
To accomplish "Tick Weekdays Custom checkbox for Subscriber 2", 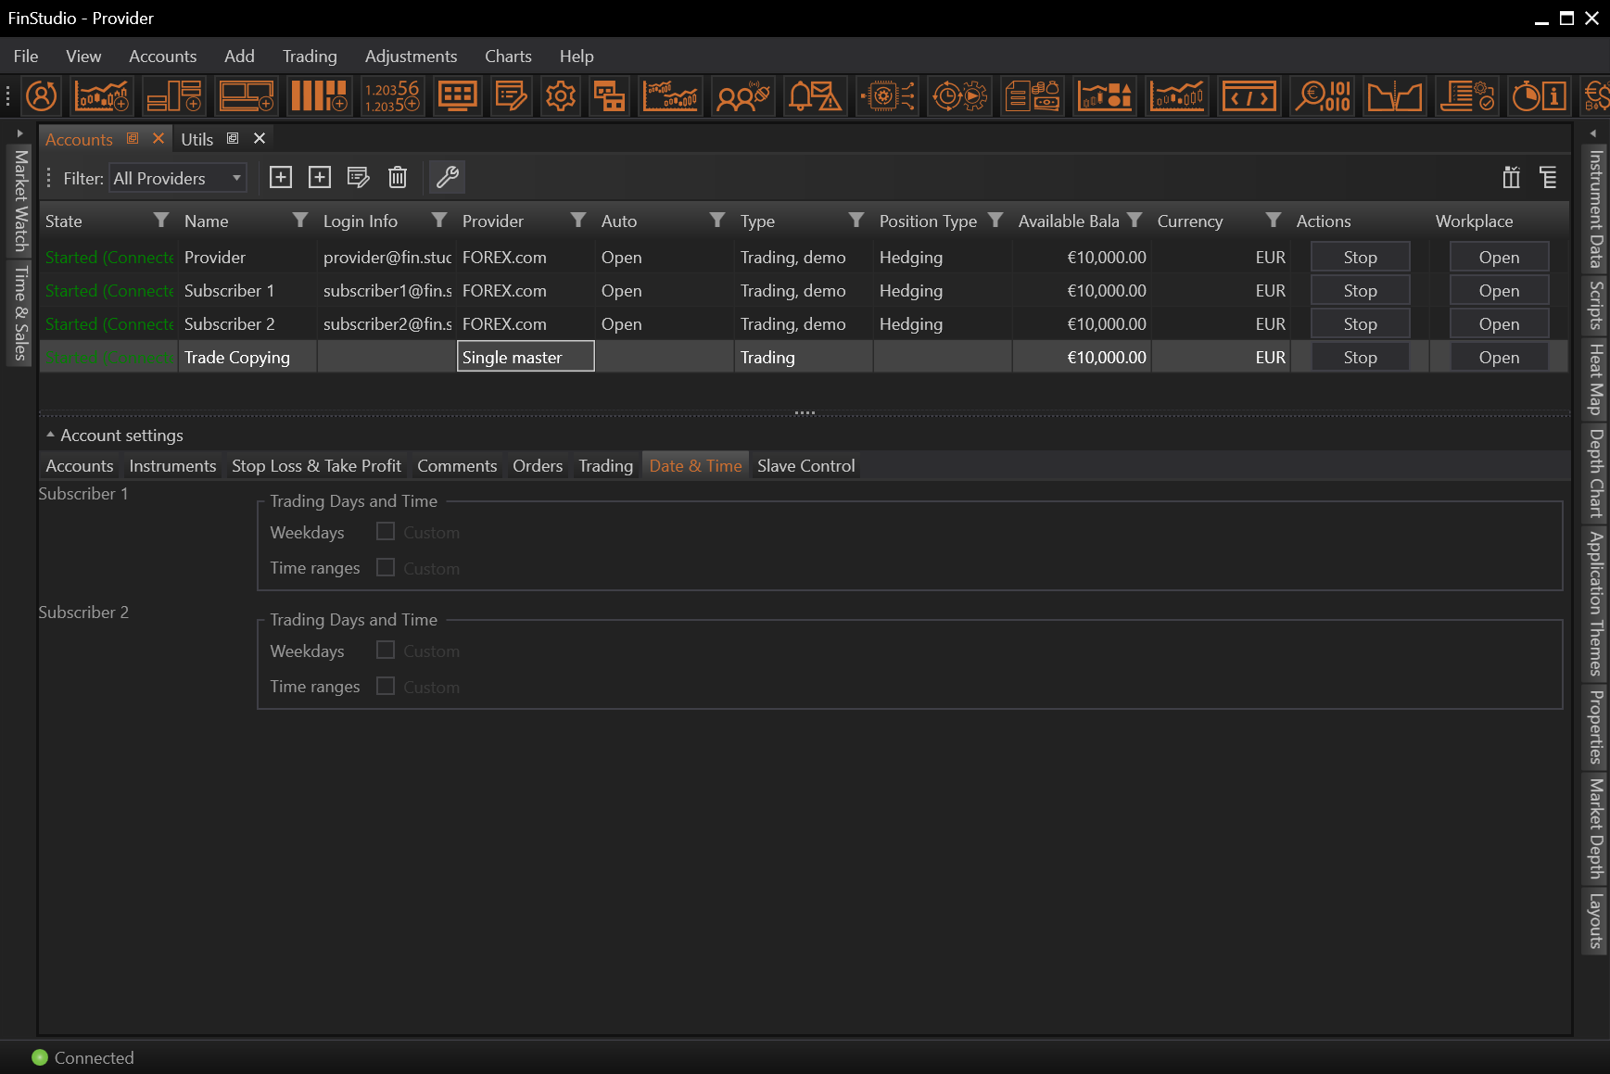I will tap(386, 651).
